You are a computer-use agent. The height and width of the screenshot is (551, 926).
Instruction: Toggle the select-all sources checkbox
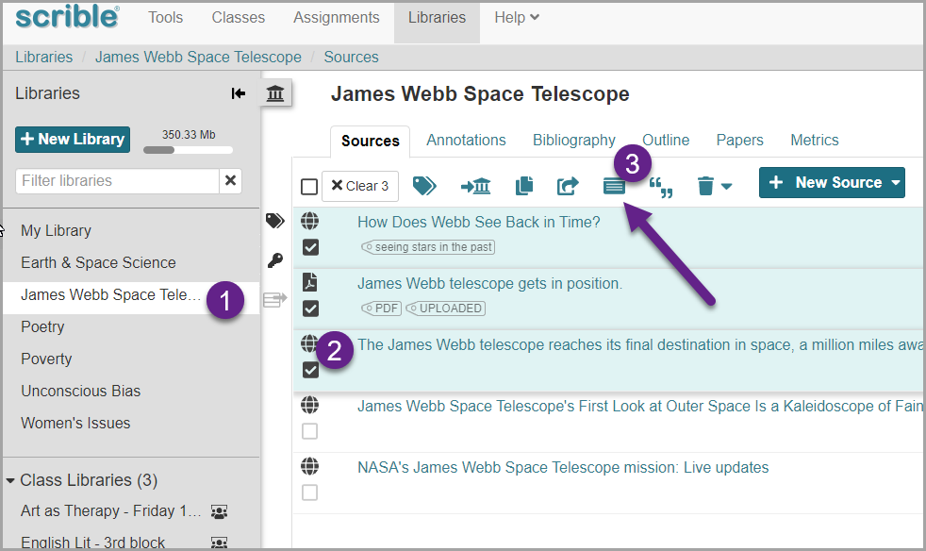pyautogui.click(x=309, y=187)
